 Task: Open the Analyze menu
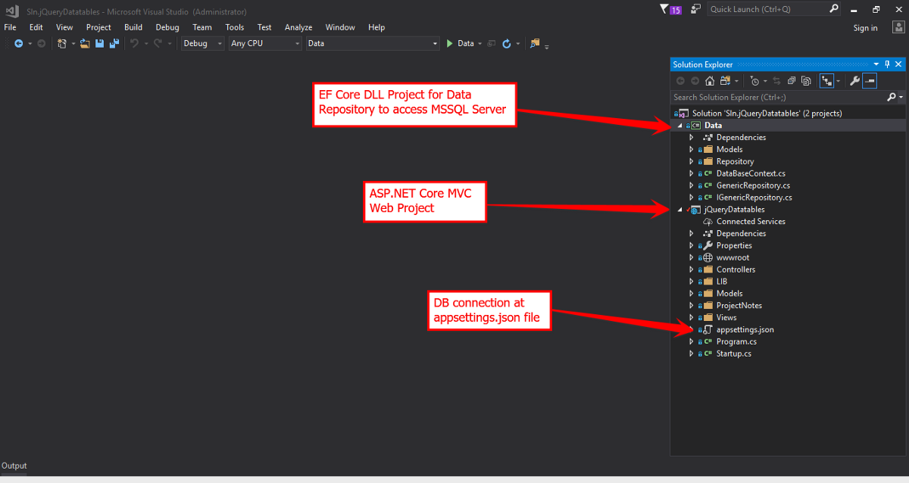coord(298,27)
